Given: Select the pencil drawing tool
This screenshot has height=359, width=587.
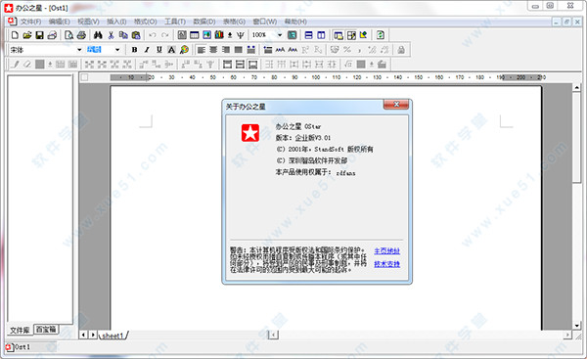Looking at the screenshot, I should coord(15,64).
